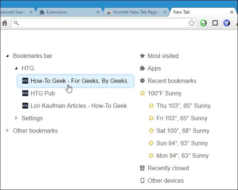Click the green extension icon in the toolbar
The height and width of the screenshot is (190, 238).
click(x=204, y=23)
